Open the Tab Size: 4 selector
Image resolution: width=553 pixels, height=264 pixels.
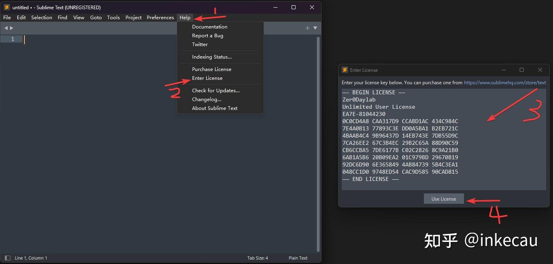[257, 258]
